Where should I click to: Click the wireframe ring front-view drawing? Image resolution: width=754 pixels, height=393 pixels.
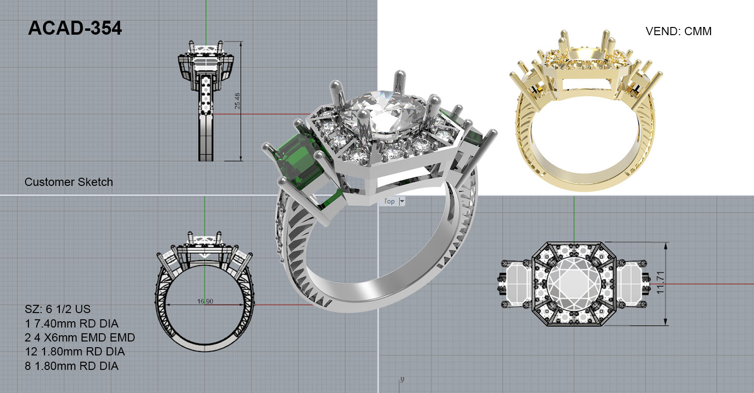[205, 292]
